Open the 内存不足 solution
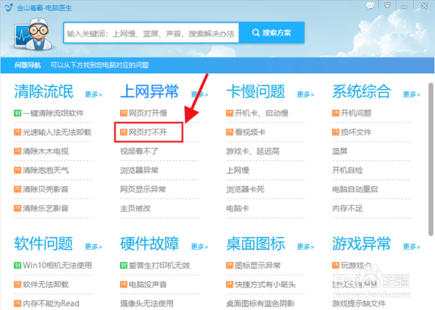 coord(347,209)
